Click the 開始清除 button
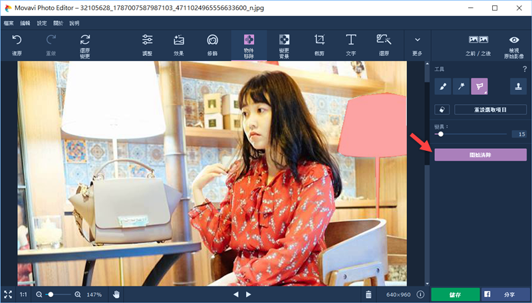 tap(480, 155)
